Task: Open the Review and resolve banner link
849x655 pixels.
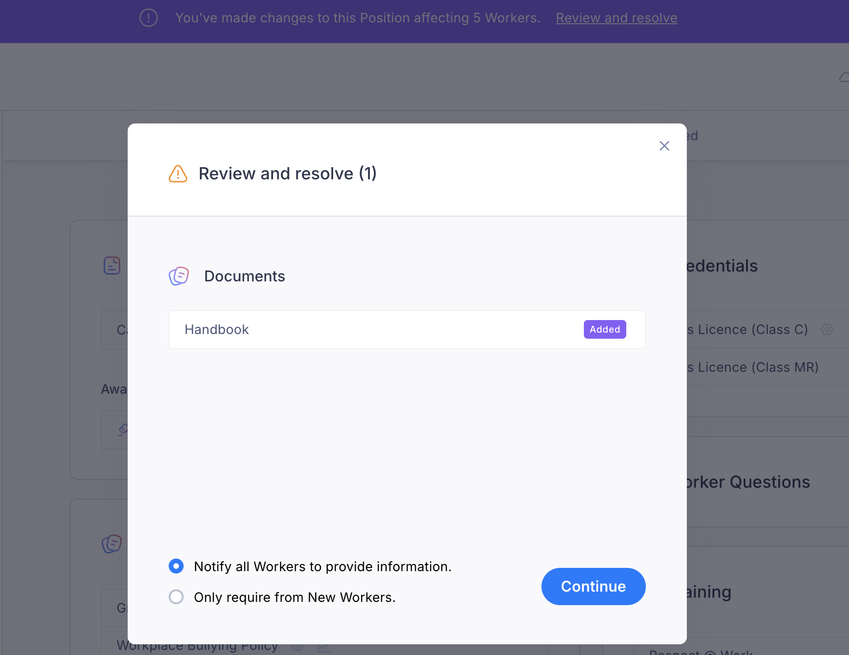Action: pyautogui.click(x=616, y=18)
